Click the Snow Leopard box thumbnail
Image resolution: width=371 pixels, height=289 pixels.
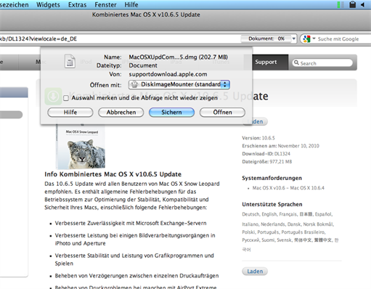[81, 147]
